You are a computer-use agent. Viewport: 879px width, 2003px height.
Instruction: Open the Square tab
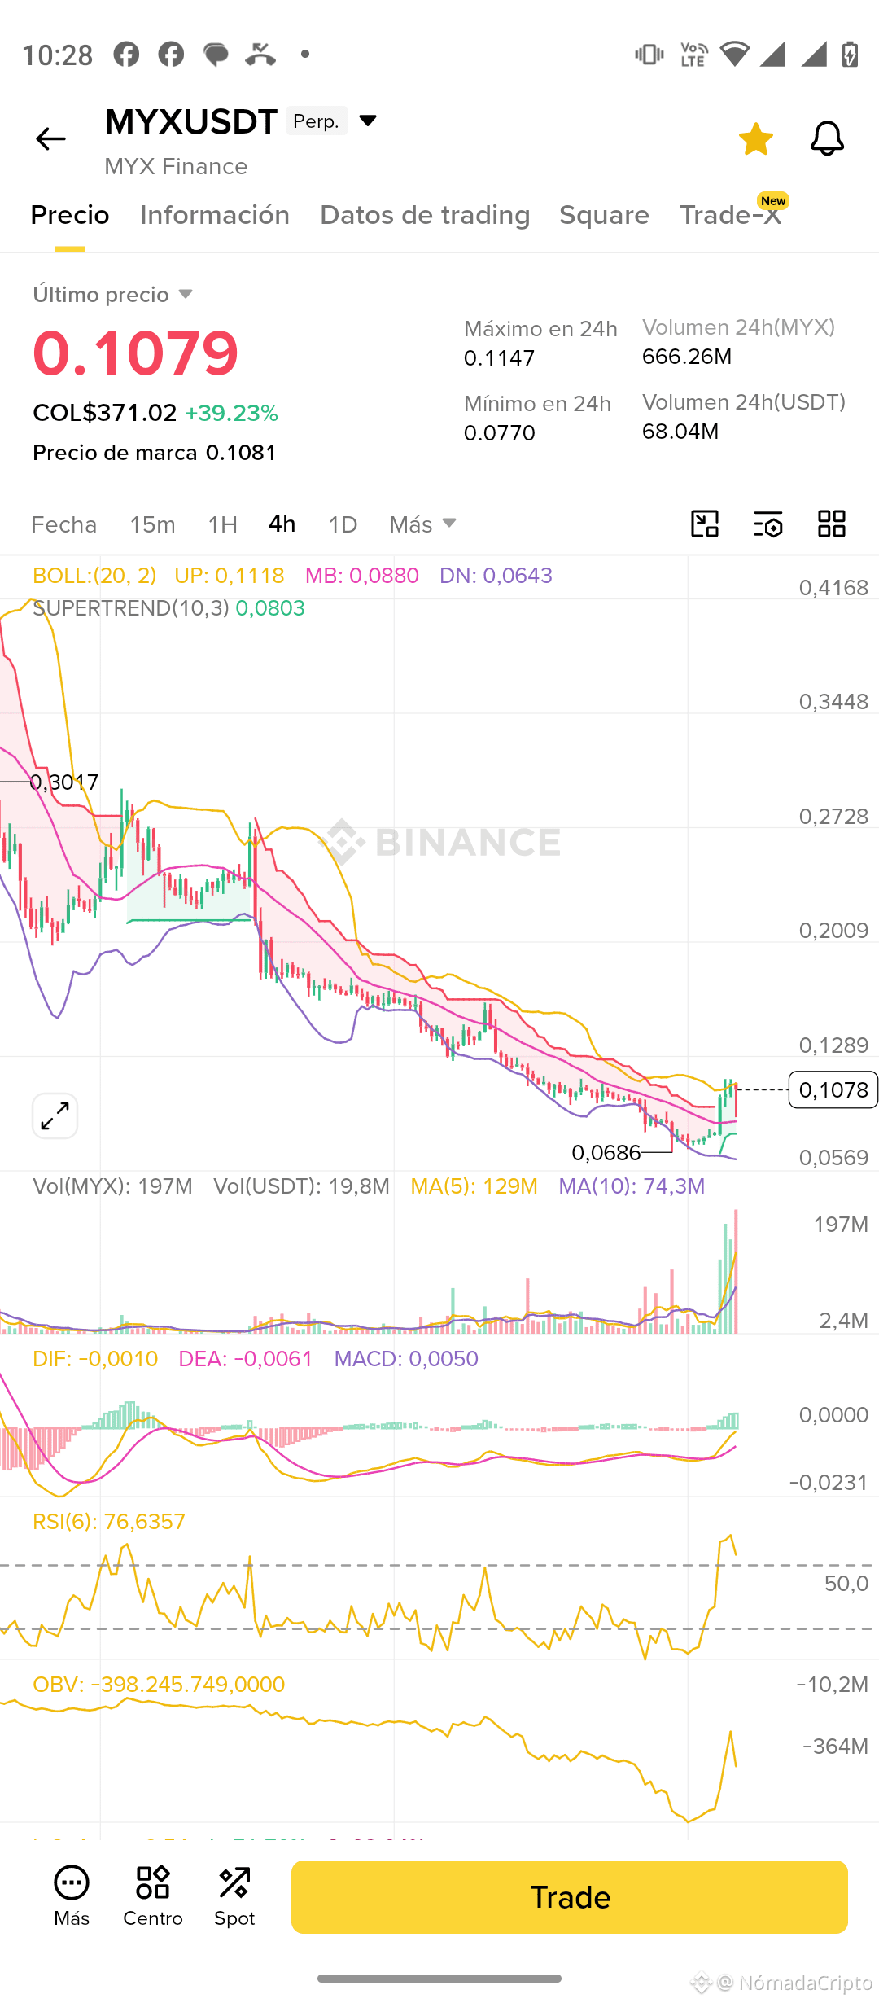604,215
